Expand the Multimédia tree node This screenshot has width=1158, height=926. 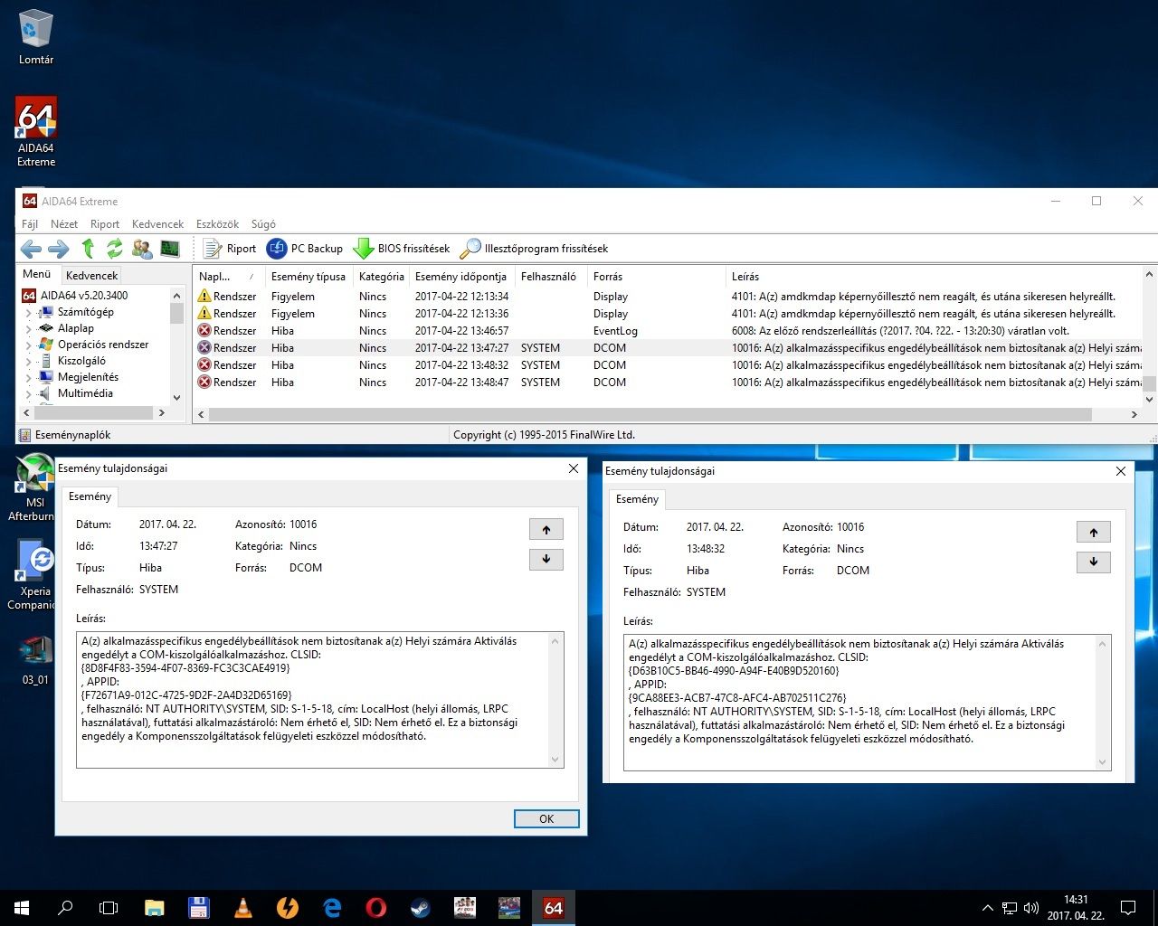pyautogui.click(x=28, y=394)
